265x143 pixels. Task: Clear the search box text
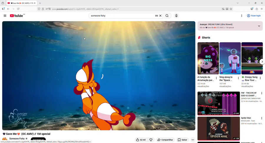coord(160,16)
